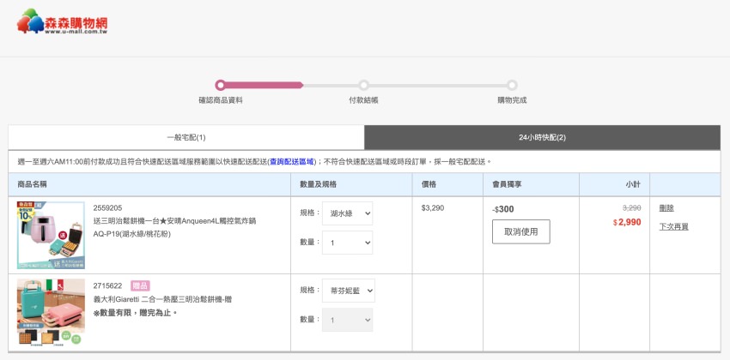Open the Giaretti sandwich maker thumbnail
730x360 pixels.
point(51,310)
